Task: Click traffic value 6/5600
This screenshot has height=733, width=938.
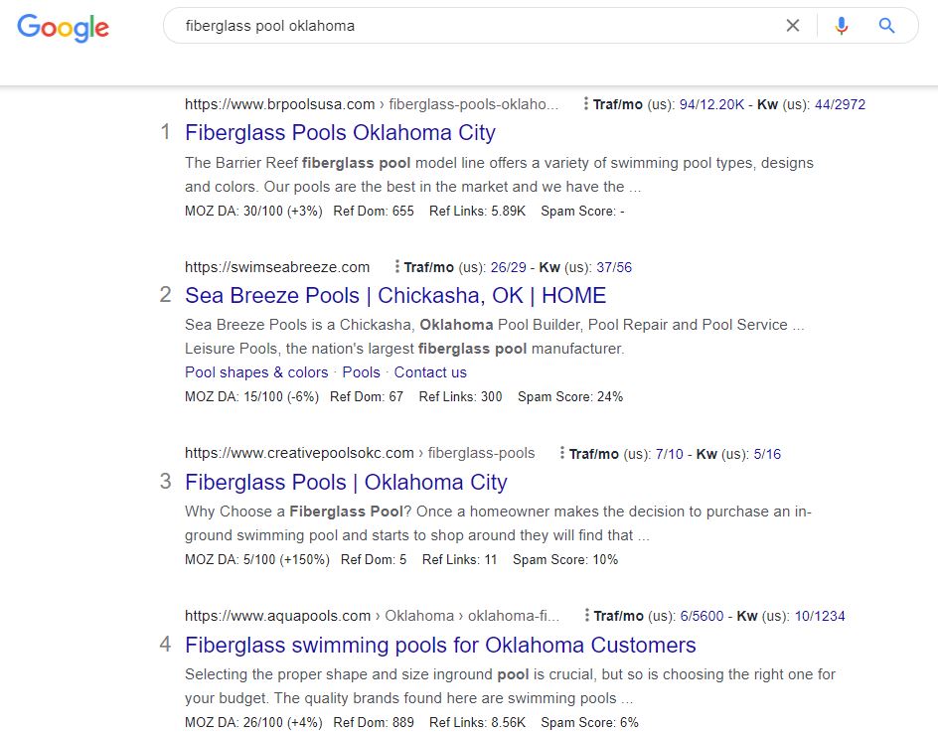Action: 702,616
